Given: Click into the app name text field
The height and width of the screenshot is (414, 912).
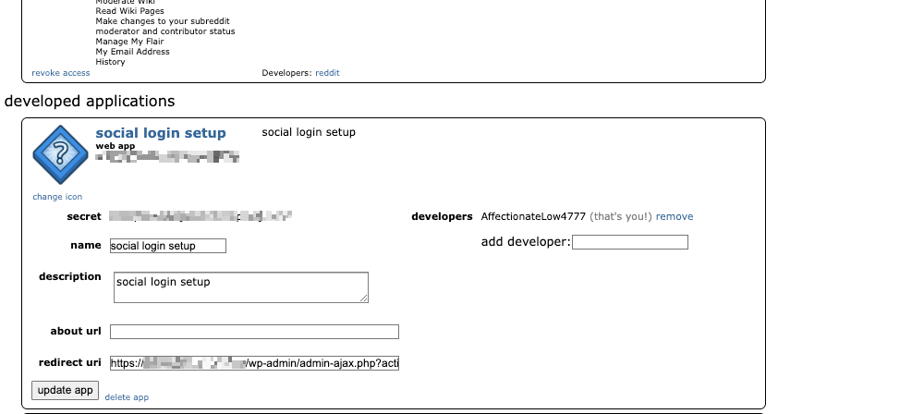Looking at the screenshot, I should pyautogui.click(x=167, y=246).
